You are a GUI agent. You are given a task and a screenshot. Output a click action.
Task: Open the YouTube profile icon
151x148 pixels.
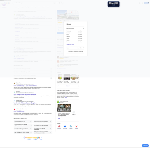tap(76, 126)
